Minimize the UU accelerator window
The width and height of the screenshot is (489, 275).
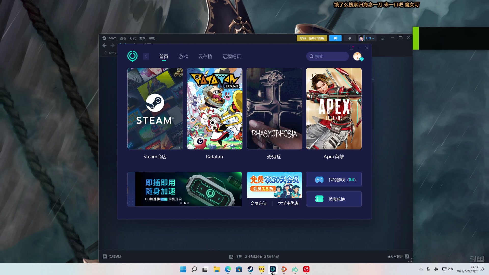coord(359,48)
